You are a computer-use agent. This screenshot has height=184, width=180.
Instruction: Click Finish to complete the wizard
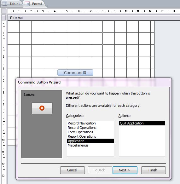pos(153,170)
